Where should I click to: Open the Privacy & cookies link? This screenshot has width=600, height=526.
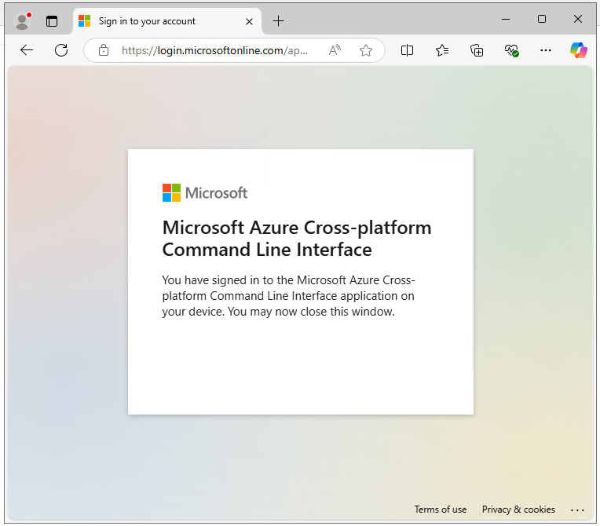tap(518, 510)
